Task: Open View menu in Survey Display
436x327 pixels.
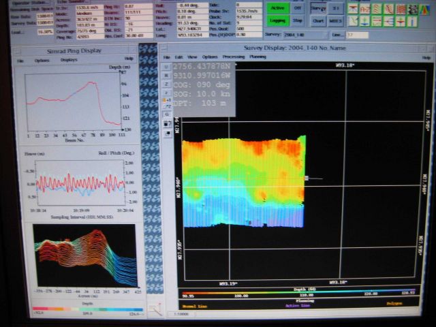Action: [192, 57]
